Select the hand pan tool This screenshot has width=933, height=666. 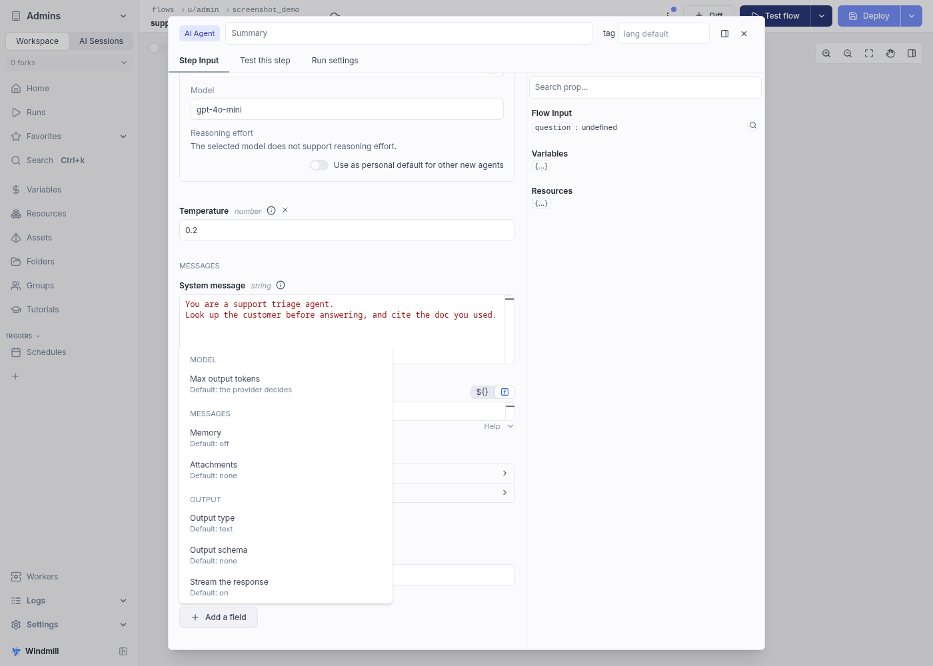tap(890, 53)
